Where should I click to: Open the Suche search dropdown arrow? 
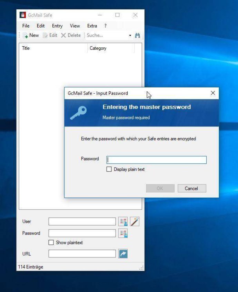[x=130, y=35]
